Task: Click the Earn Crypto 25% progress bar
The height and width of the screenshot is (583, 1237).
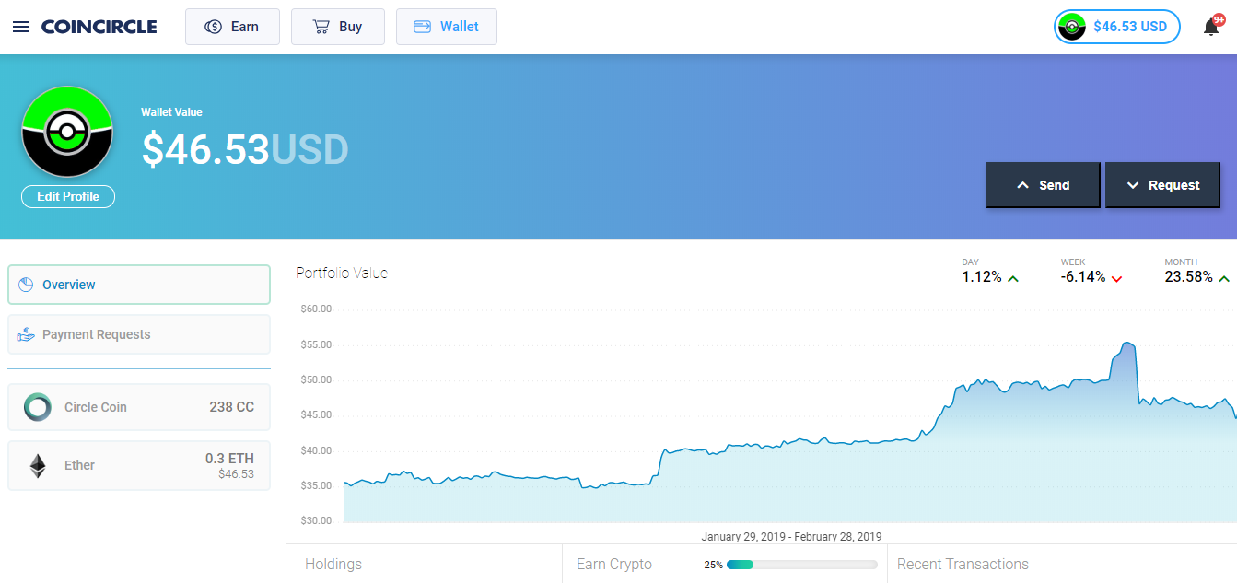Action: 801,565
